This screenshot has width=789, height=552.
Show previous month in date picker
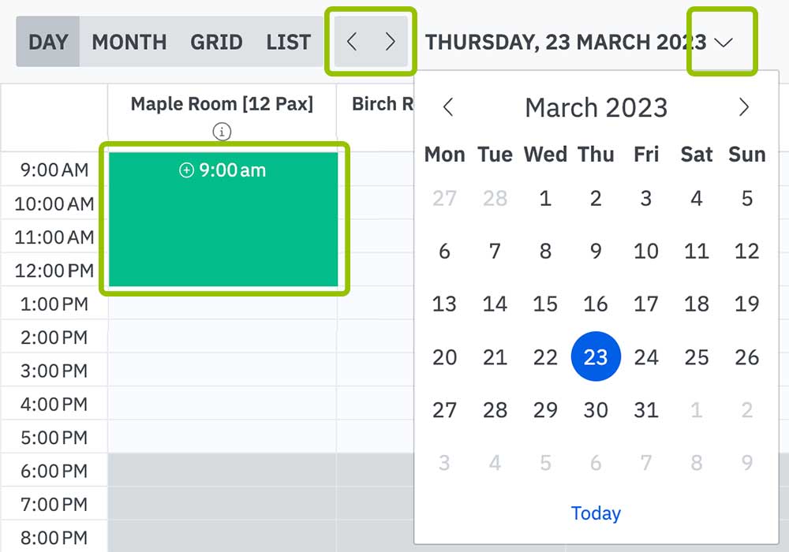click(448, 107)
